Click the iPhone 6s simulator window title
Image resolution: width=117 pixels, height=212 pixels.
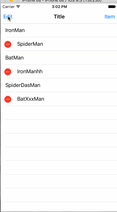tap(62, 1)
